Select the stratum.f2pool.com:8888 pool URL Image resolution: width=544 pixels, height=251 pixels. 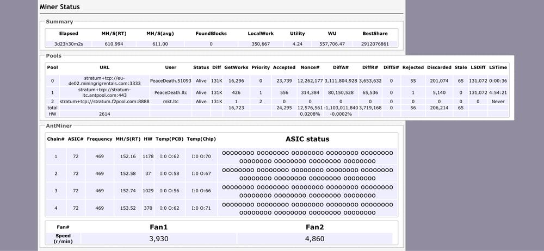104,102
